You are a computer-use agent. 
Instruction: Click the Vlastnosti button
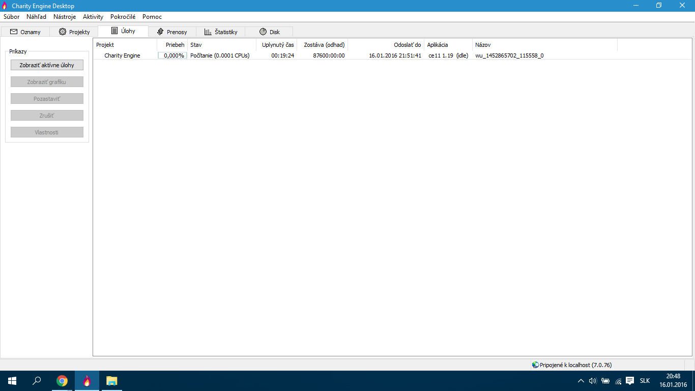47,132
